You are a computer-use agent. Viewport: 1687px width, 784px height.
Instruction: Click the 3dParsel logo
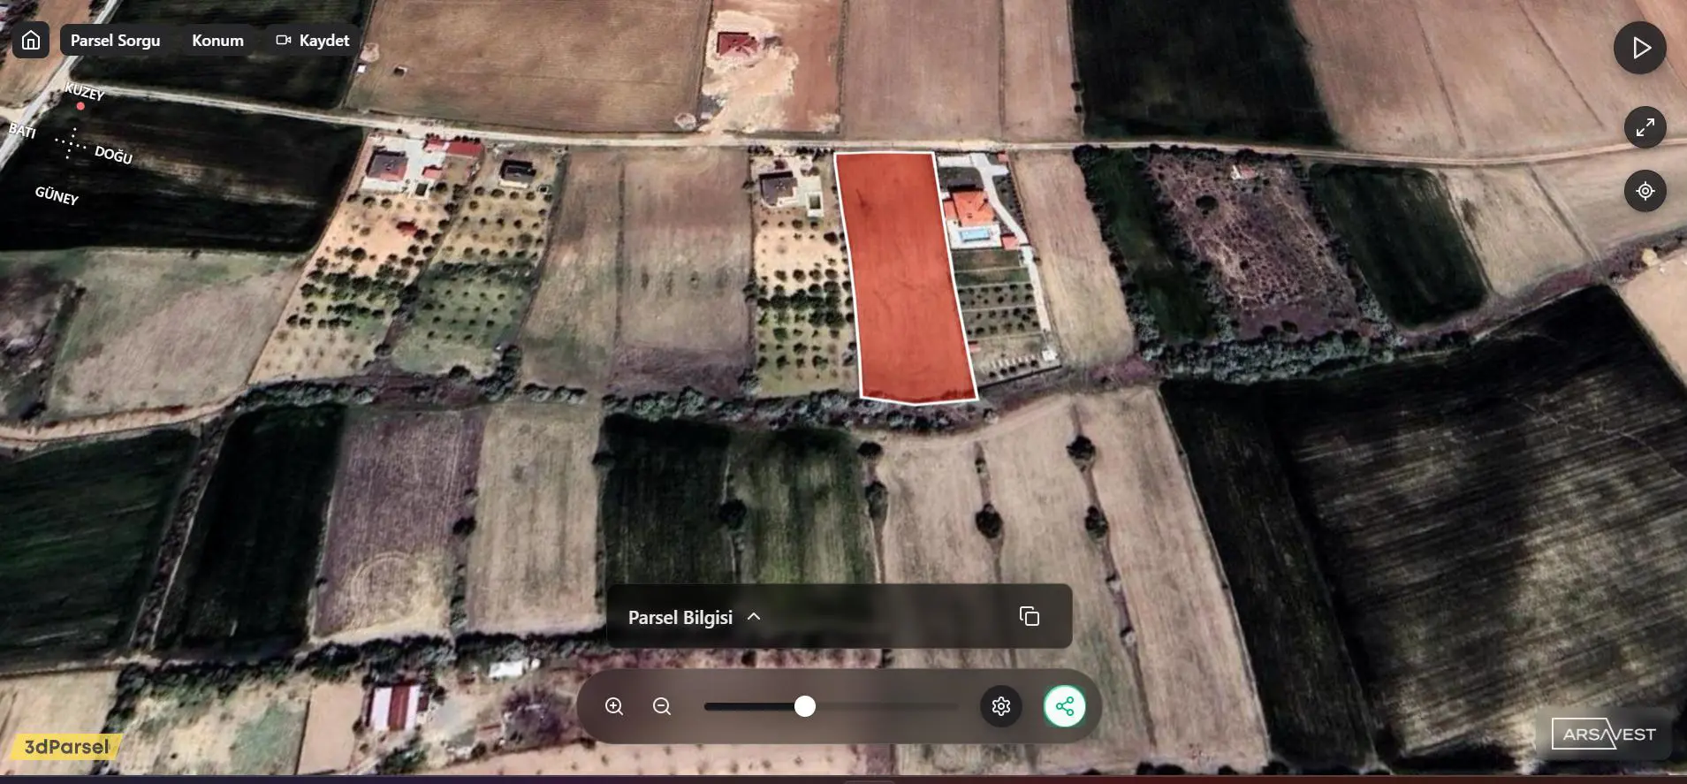(65, 747)
